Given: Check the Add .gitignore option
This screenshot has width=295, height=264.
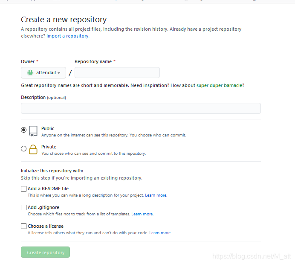Looking at the screenshot, I should coord(24,207).
